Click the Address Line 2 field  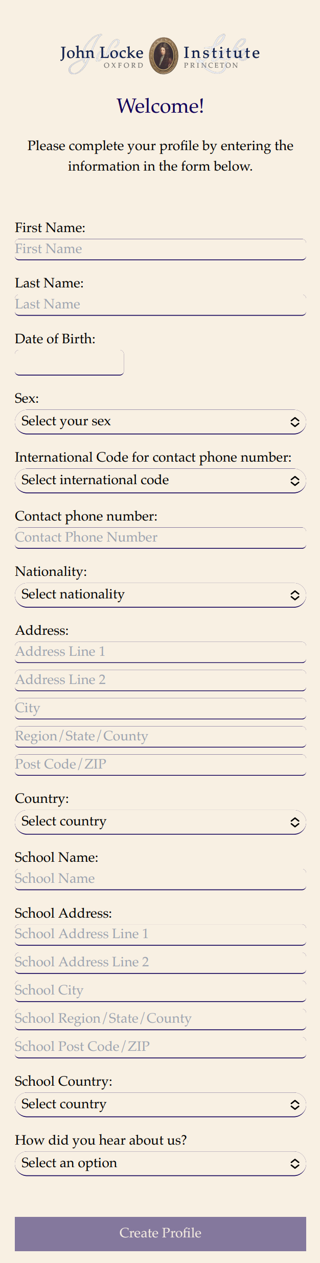point(161,680)
